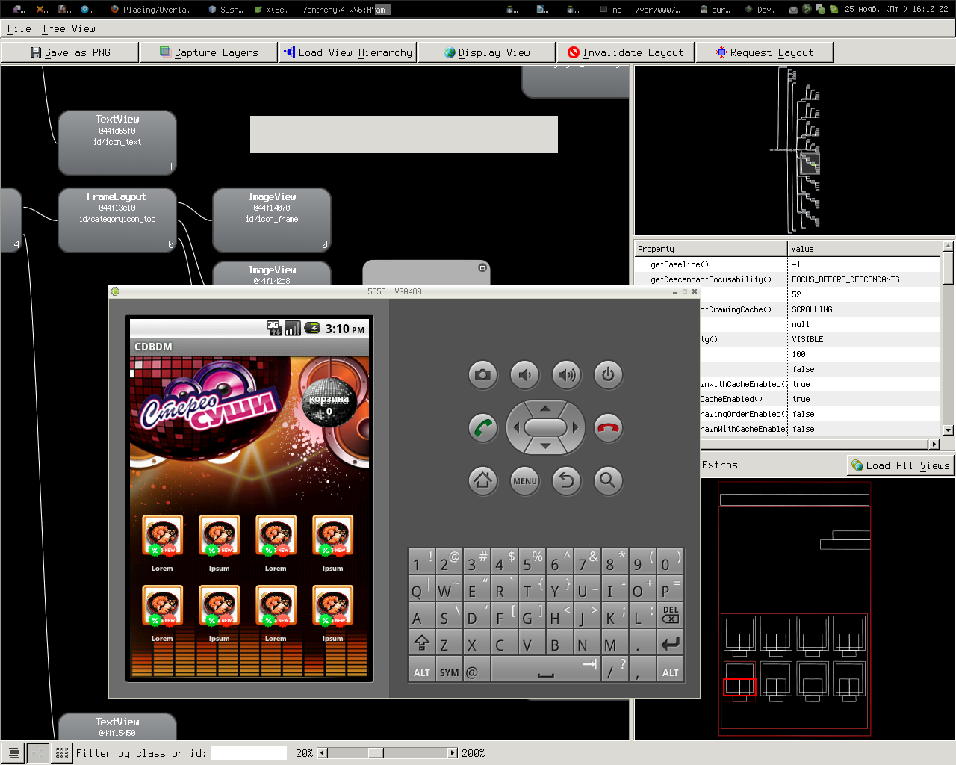Click Load View Hierarchy button
The width and height of the screenshot is (956, 765).
pos(348,52)
